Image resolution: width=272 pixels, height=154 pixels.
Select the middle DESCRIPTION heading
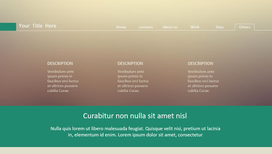(x=130, y=64)
